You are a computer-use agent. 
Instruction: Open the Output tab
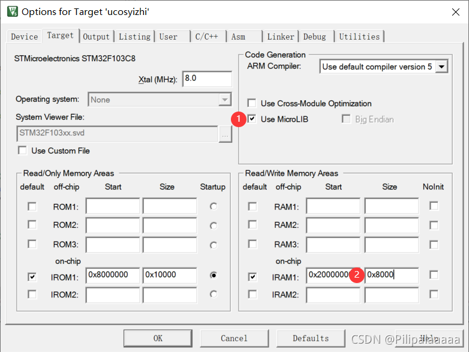[x=97, y=37]
